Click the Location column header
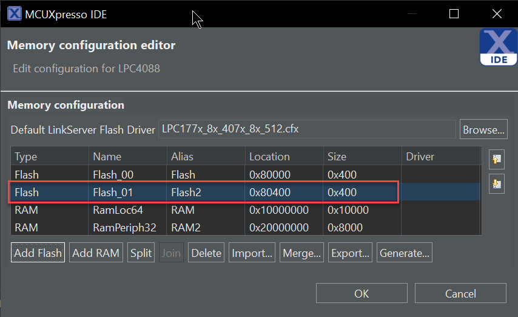 pos(269,157)
